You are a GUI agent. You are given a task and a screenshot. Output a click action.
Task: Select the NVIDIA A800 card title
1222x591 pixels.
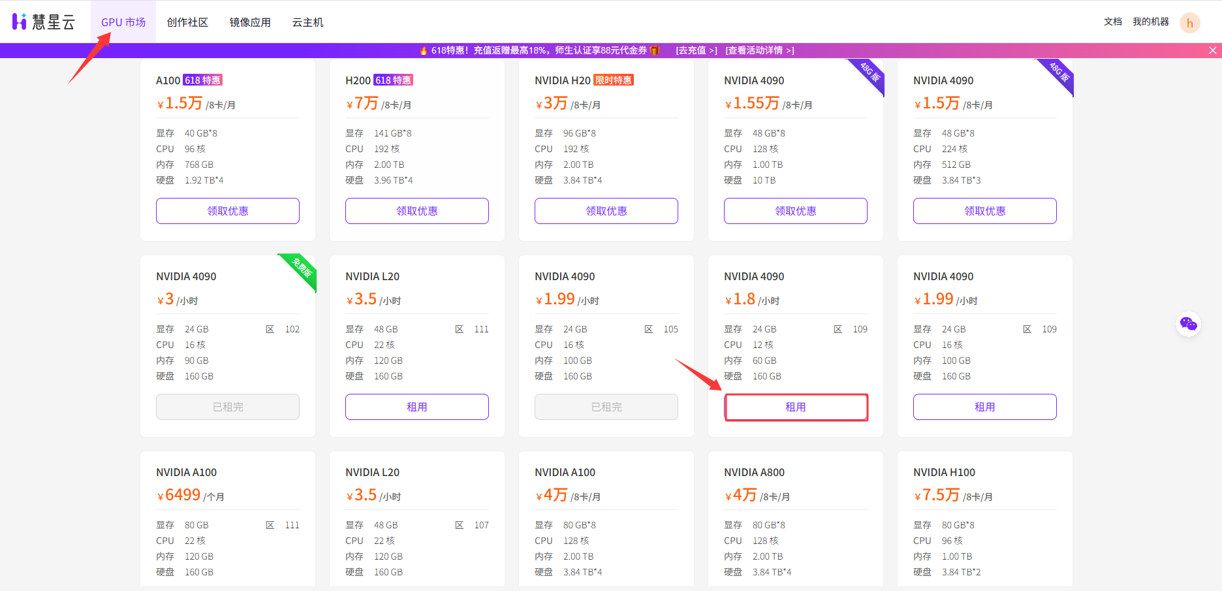tap(754, 472)
